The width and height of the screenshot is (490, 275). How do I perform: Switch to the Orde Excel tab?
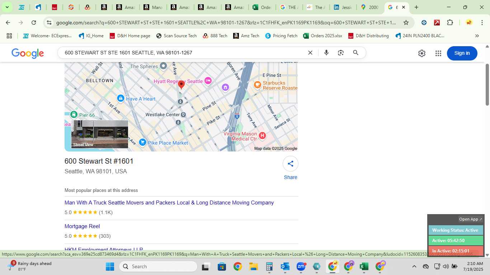pos(262,7)
